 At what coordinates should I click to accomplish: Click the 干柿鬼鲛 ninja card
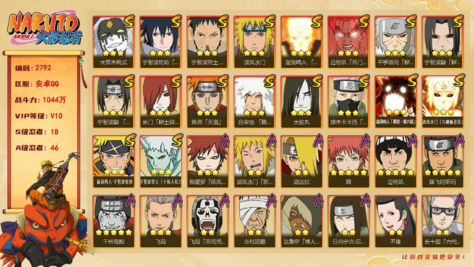point(114,222)
